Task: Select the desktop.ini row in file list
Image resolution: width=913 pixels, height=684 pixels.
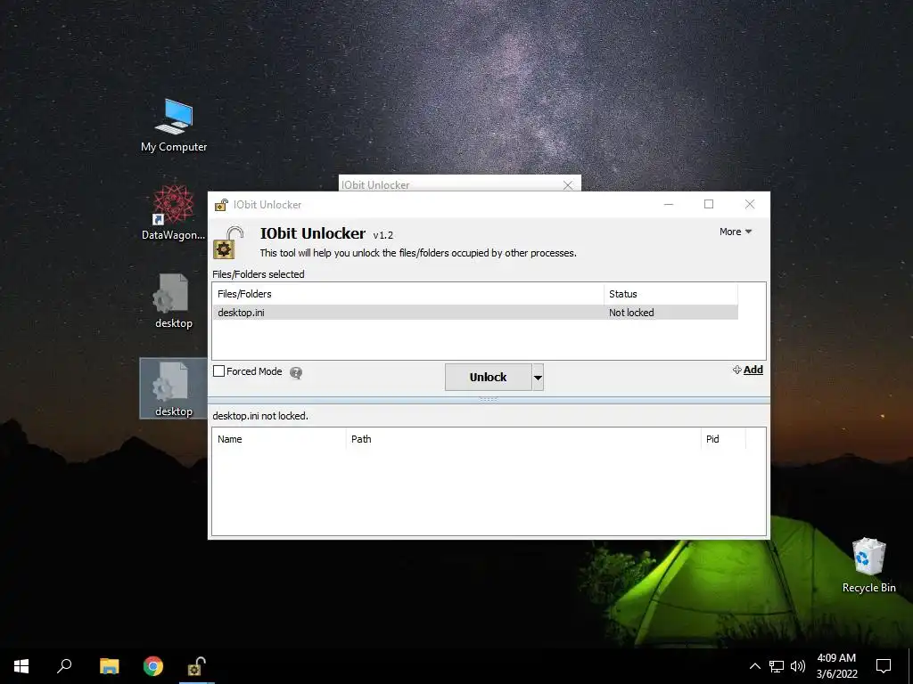Action: [475, 313]
